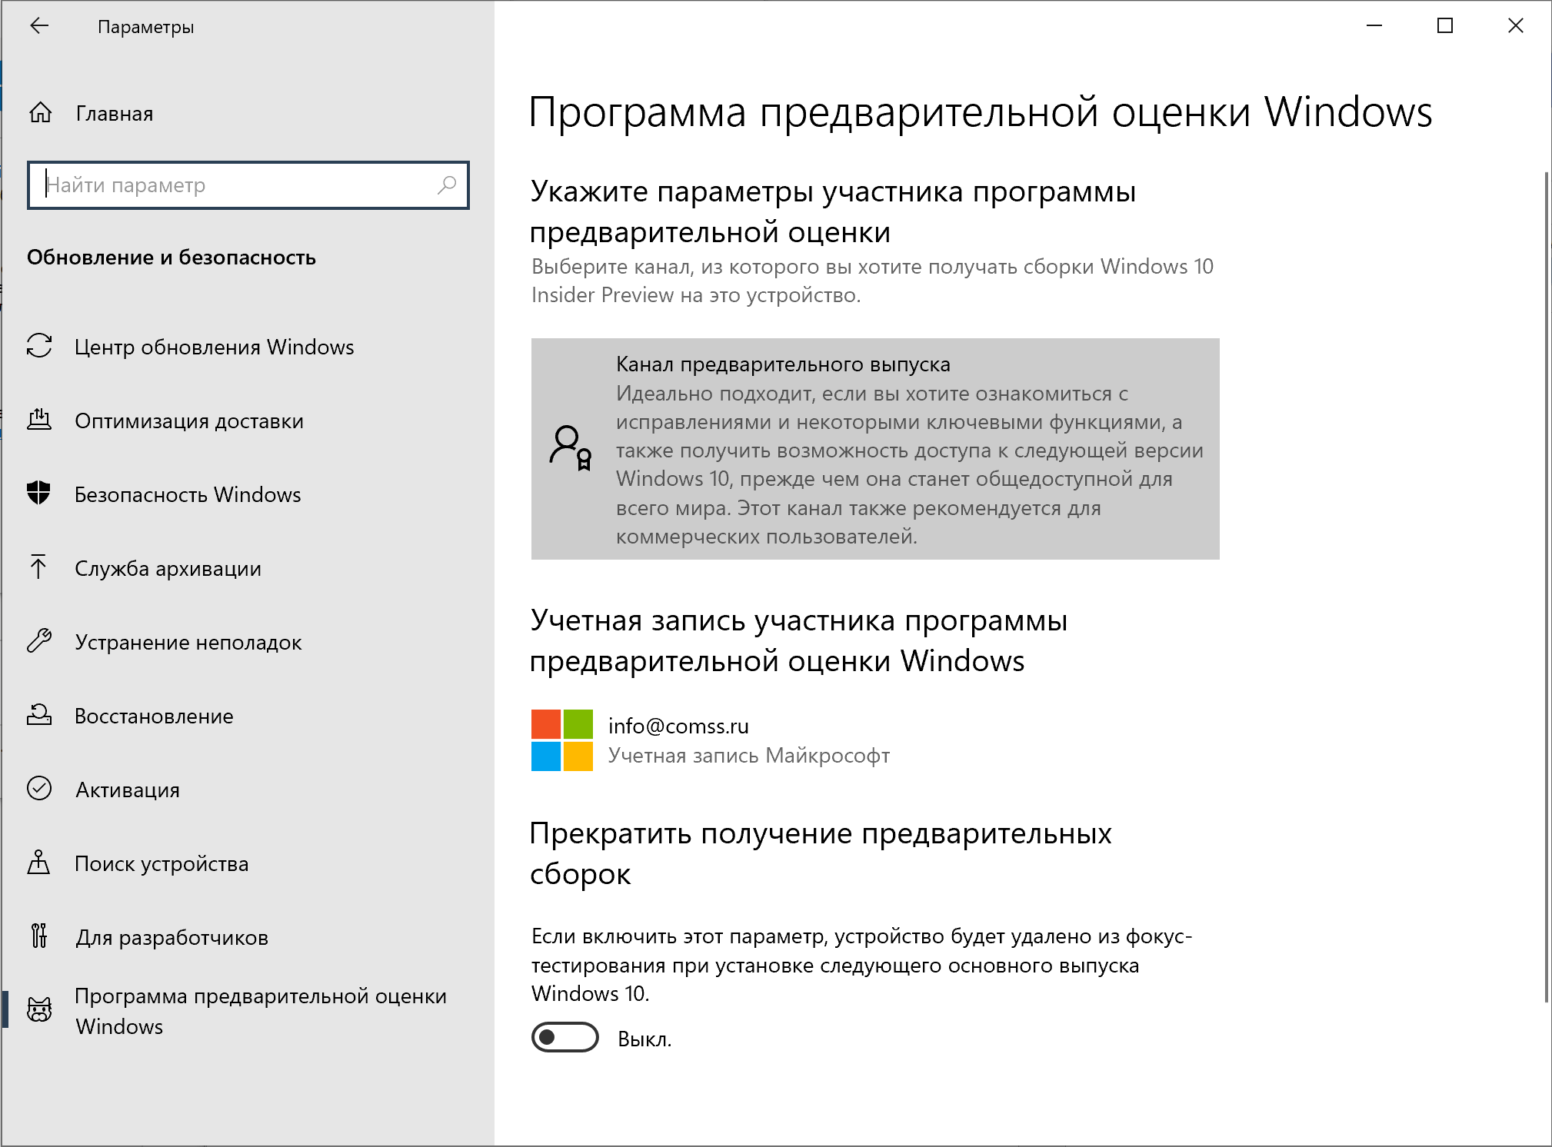
Task: Select Оптимизация доставки in sidebar
Action: point(189,421)
